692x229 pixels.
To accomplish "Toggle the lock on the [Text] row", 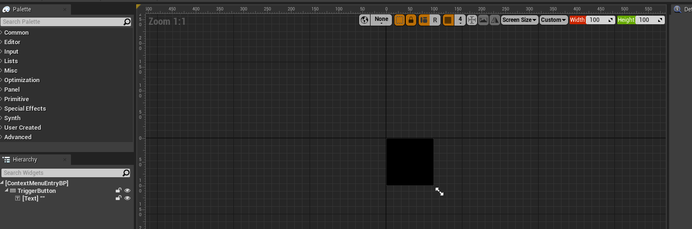I will coord(119,198).
